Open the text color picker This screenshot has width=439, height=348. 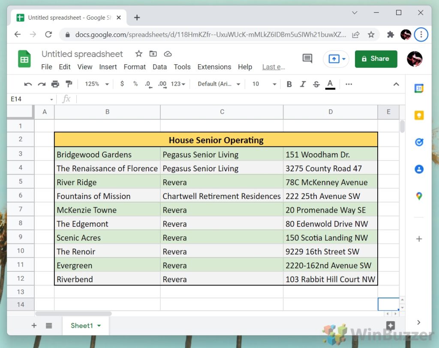[x=330, y=84]
